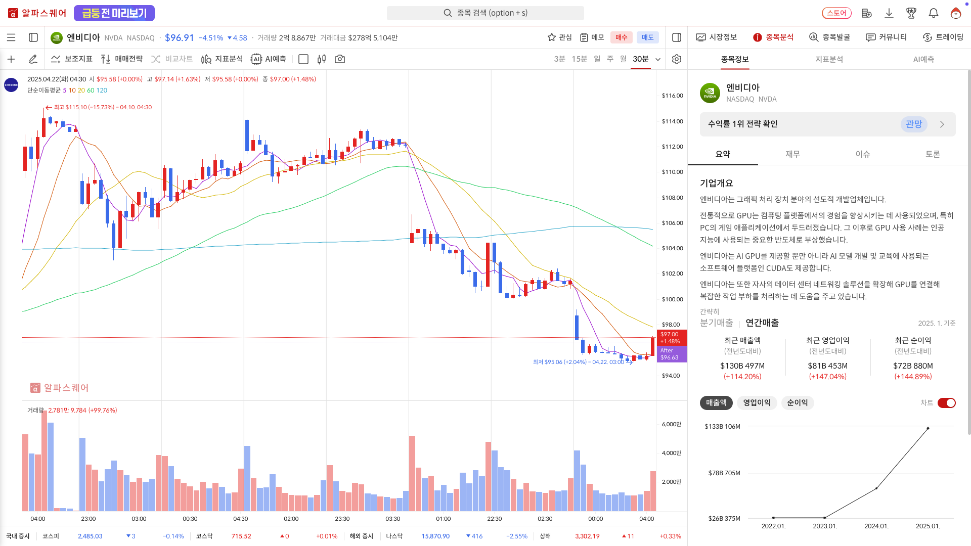This screenshot has height=546, width=971.
Task: Open the 보조지표 indicators tool
Action: pyautogui.click(x=72, y=59)
